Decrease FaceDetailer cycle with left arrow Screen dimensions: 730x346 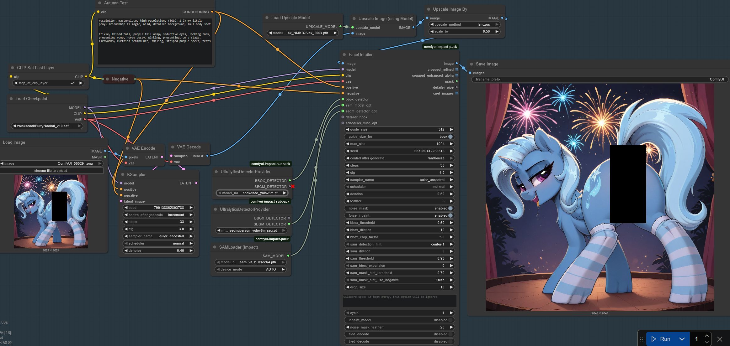(x=347, y=313)
